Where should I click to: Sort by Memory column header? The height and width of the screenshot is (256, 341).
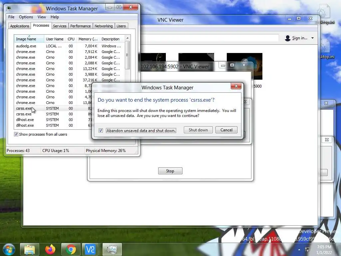[x=88, y=39]
